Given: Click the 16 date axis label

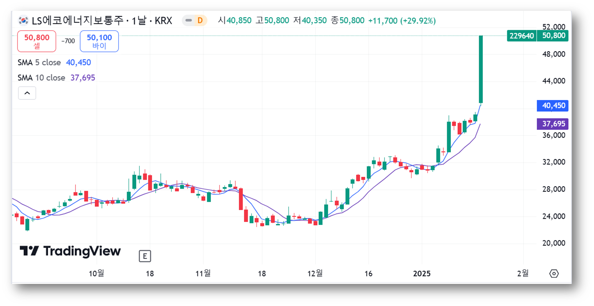Looking at the screenshot, I should pyautogui.click(x=368, y=273).
